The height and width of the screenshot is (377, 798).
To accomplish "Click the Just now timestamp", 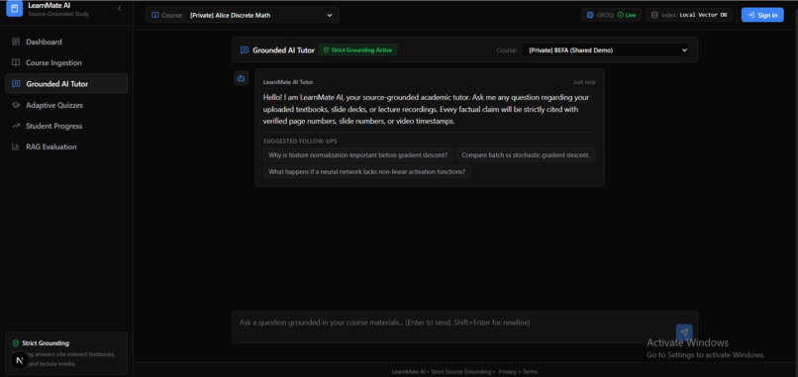I will (584, 82).
